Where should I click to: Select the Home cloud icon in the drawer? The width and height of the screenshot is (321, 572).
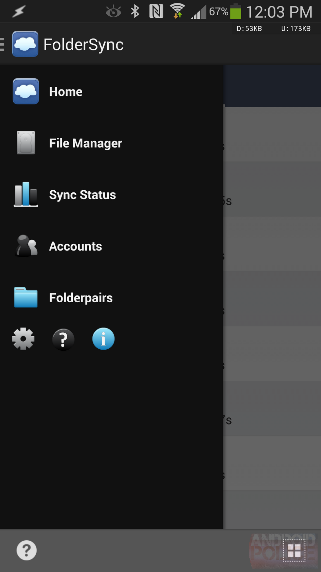[x=25, y=91]
